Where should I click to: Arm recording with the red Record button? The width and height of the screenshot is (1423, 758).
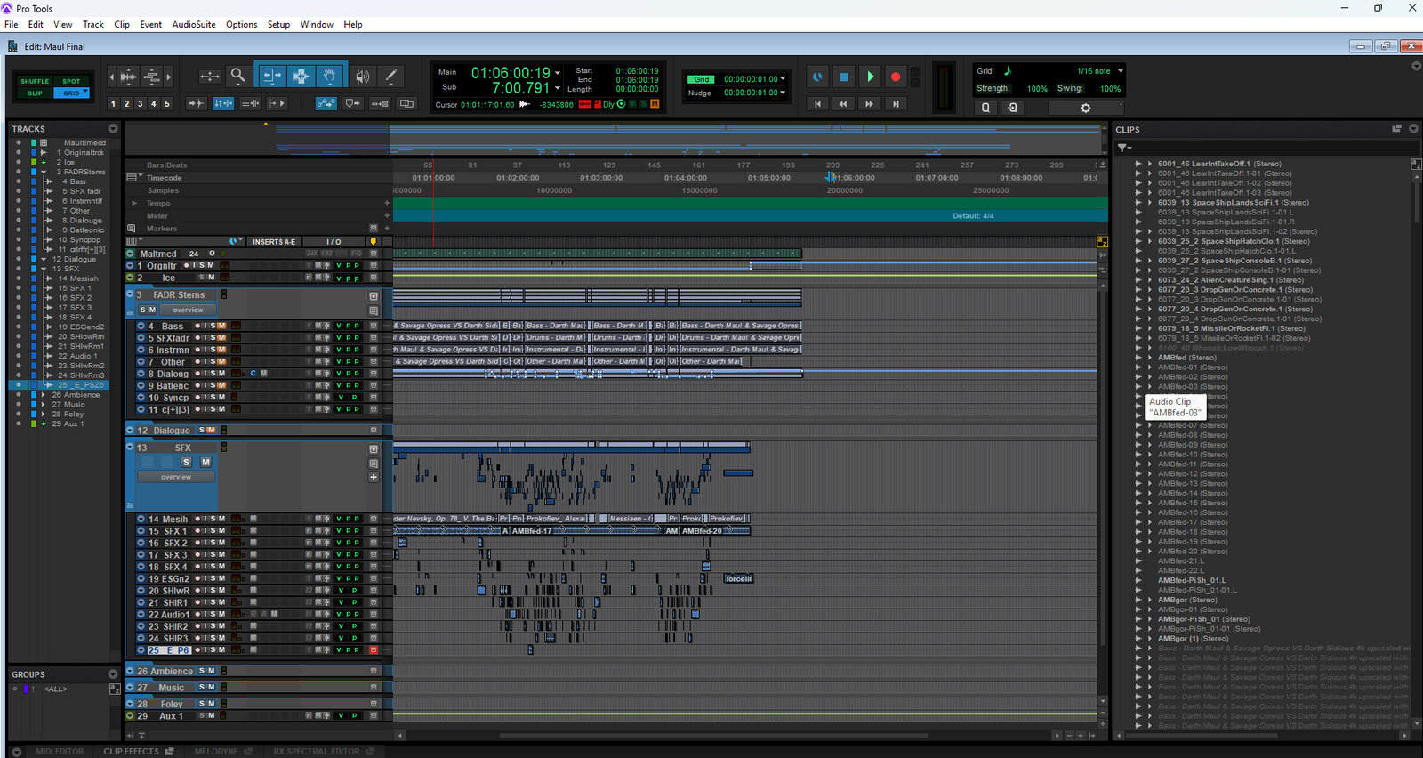point(896,77)
